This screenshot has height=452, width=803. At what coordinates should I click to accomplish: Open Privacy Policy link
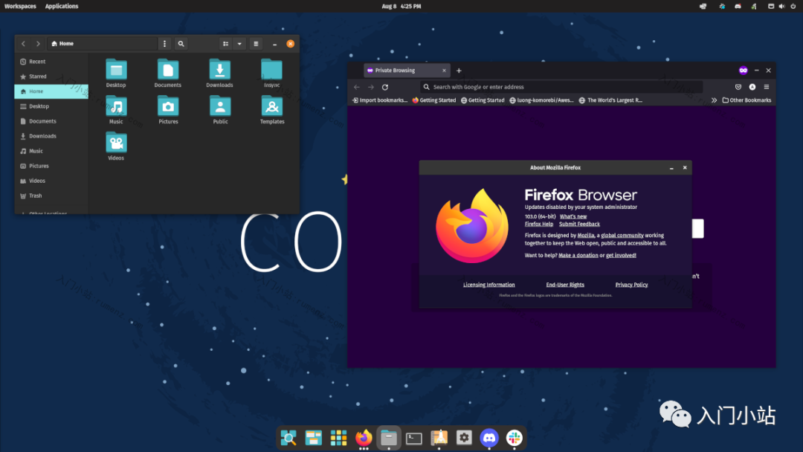point(631,285)
